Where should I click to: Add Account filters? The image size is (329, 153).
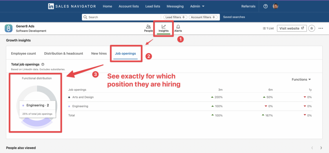click(x=203, y=17)
